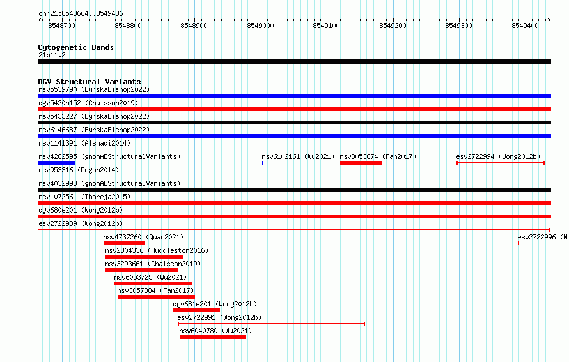
Task: Select nsv953316 (Dogan2014) label
Action: pyautogui.click(x=79, y=170)
